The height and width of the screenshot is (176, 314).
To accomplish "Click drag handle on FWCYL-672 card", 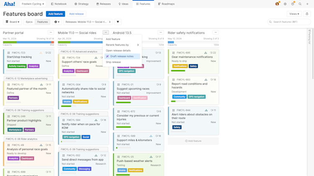I will 118,111.
